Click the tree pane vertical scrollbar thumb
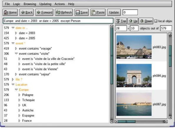This screenshot has width=175, height=128. click(112, 56)
